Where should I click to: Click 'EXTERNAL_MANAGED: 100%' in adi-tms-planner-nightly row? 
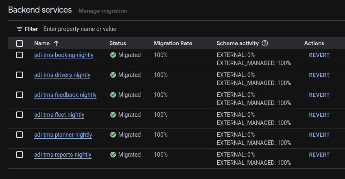pyautogui.click(x=254, y=143)
